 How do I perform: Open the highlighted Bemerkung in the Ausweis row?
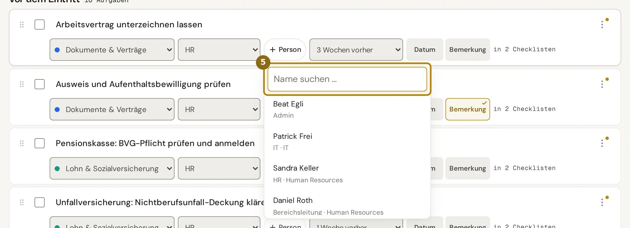(468, 109)
